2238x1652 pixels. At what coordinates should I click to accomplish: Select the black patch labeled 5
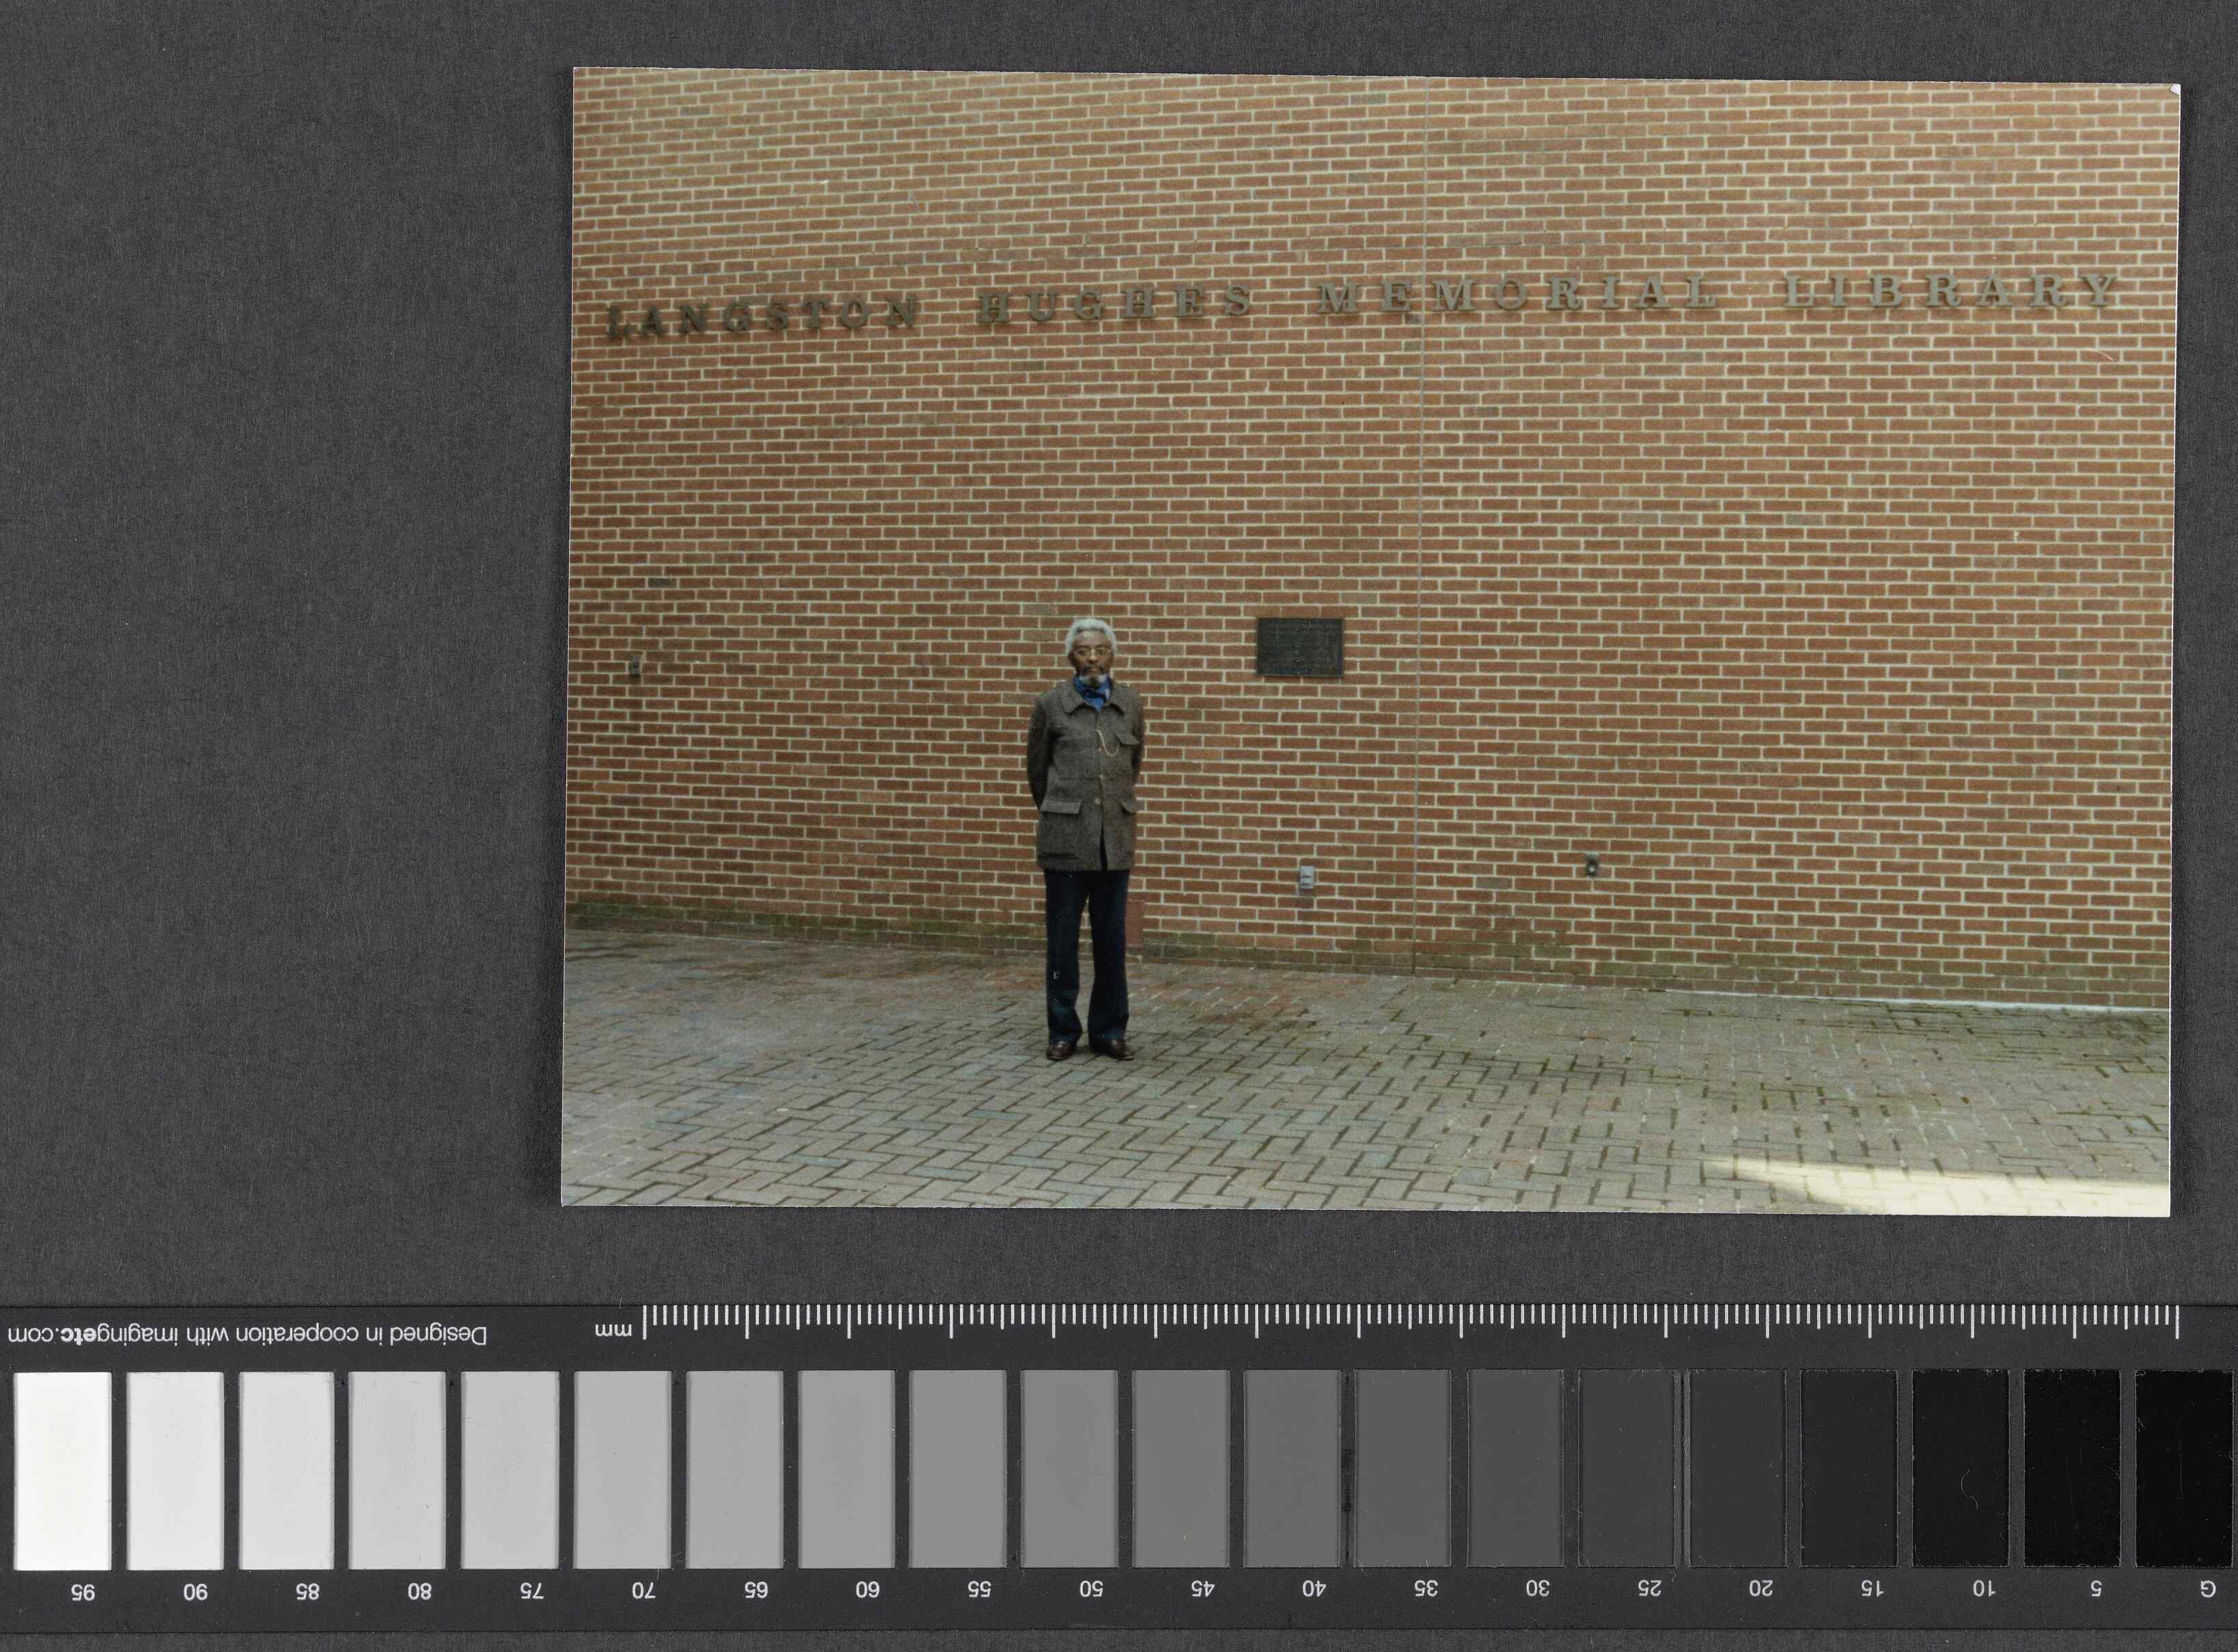[x=2072, y=1468]
